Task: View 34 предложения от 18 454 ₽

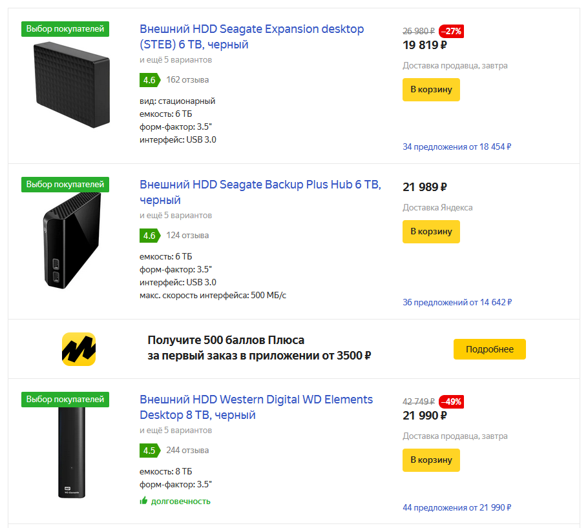Action: click(x=457, y=147)
